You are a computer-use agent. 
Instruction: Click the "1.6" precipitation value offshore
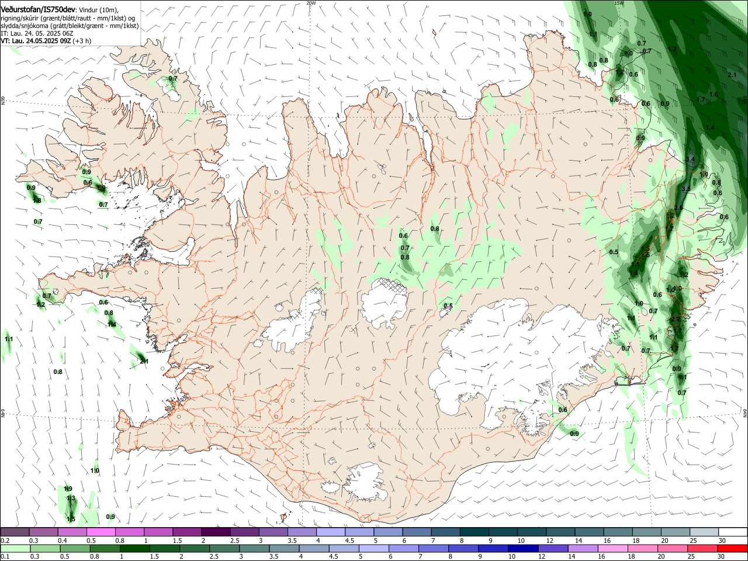[714, 94]
